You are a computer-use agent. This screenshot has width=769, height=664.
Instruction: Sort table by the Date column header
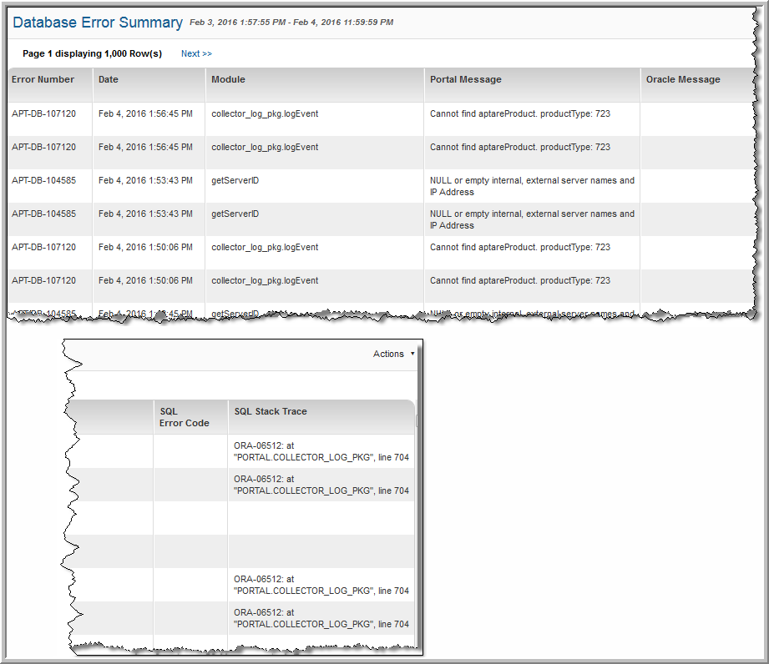point(109,80)
